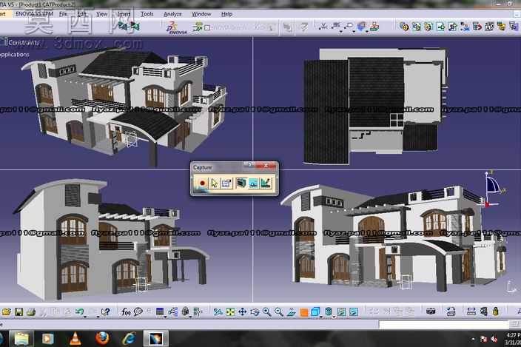Undo the last action
This screenshot has height=347, width=521.
pyautogui.click(x=79, y=311)
